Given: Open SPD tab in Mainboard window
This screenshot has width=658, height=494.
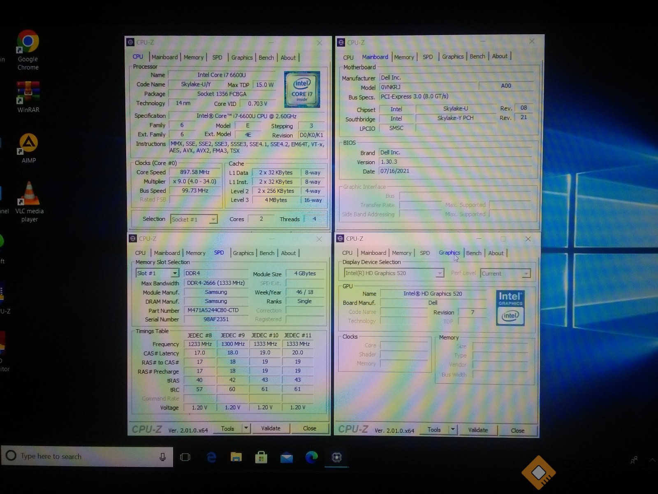Looking at the screenshot, I should pos(428,57).
